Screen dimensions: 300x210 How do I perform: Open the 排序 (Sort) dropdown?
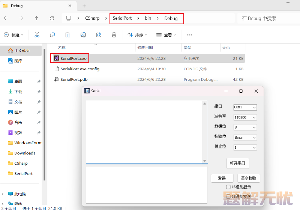137,35
